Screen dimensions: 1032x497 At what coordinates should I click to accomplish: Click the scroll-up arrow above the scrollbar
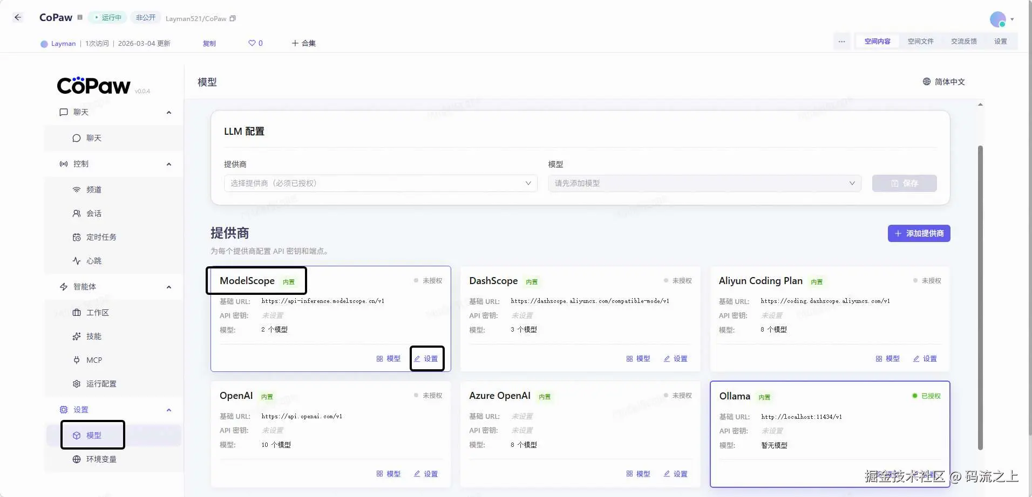point(980,105)
